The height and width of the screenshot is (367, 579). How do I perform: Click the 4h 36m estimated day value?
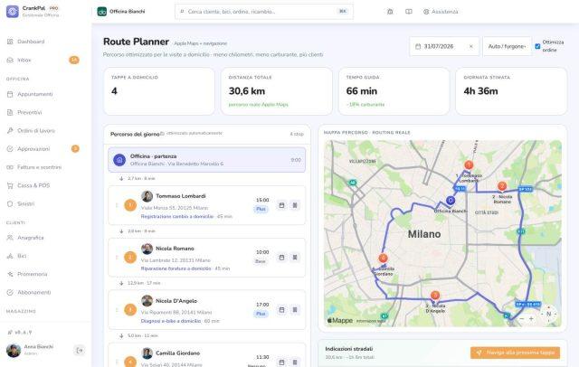[480, 91]
